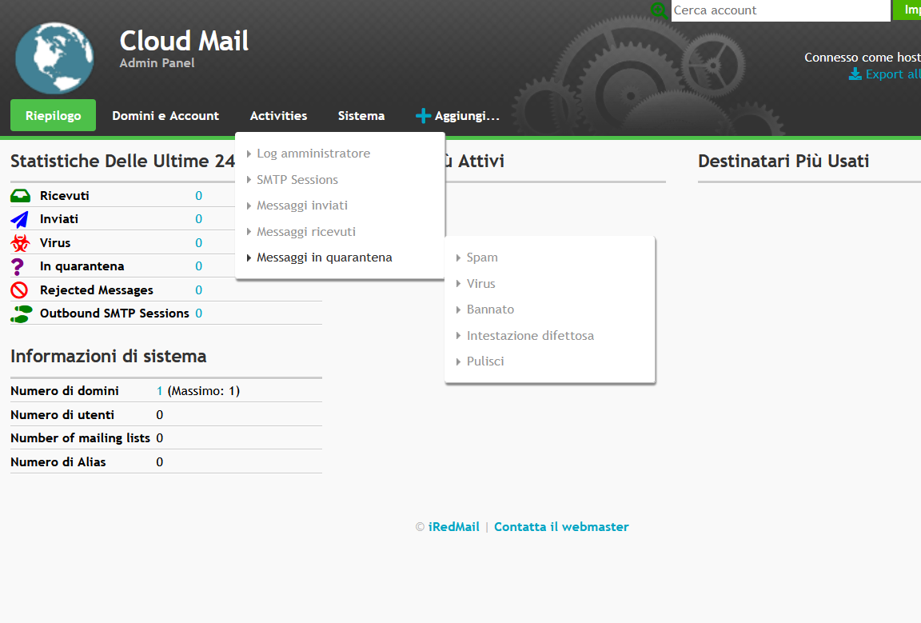921x623 pixels.
Task: Open the Domini e Account menu
Action: (165, 116)
